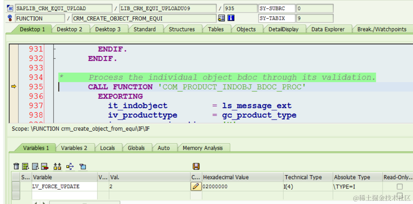This screenshot has height=204, width=413.
Task: Switch to the Desktop 1 tab
Action: 32,29
